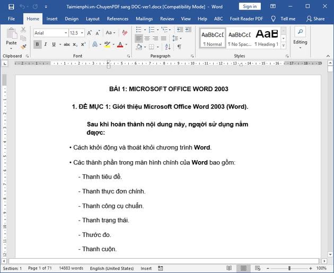Save the document with the floppy icon

[11, 7]
